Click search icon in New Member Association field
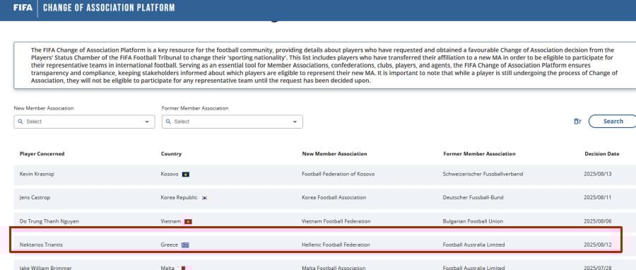The image size is (636, 270). (20, 122)
